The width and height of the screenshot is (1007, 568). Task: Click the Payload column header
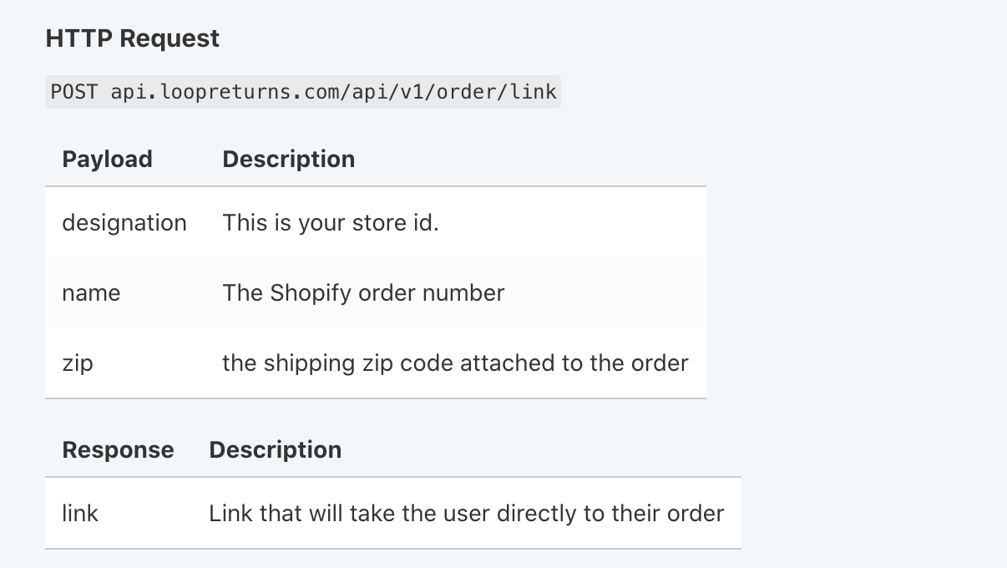107,159
